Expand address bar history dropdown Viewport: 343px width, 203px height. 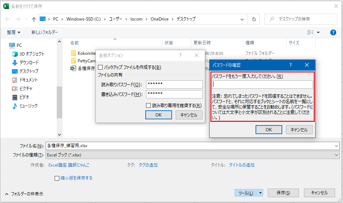pos(242,19)
